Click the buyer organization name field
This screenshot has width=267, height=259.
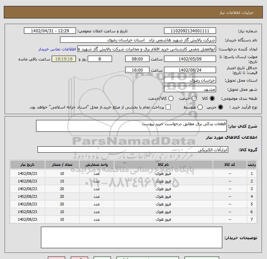(x=138, y=40)
